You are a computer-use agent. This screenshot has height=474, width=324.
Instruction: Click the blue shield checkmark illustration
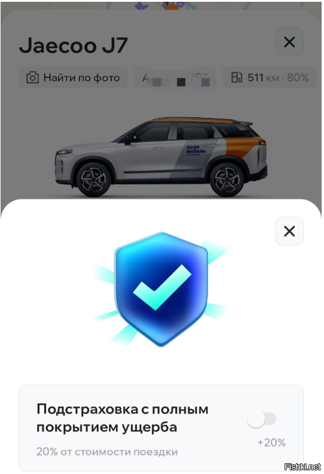[161, 289]
